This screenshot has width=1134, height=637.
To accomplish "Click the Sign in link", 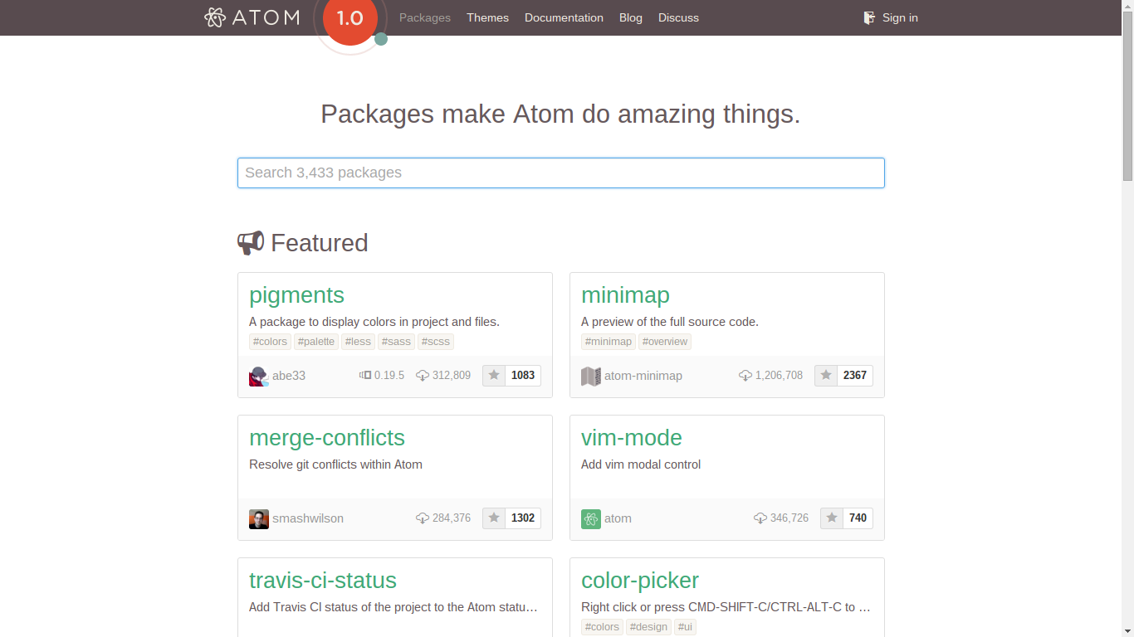I will click(900, 17).
